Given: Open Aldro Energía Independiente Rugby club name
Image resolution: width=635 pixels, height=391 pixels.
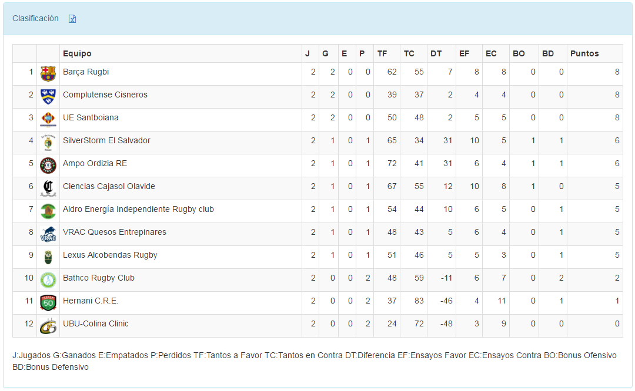Looking at the screenshot, I should coord(138,209).
